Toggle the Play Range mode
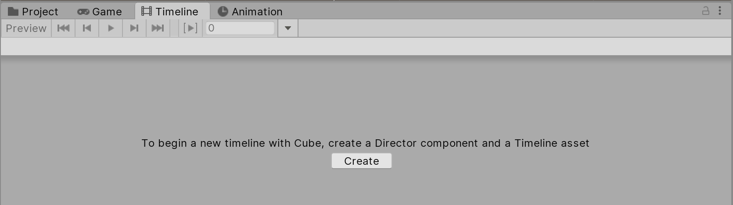Screen dimensions: 733x205 (x=190, y=28)
